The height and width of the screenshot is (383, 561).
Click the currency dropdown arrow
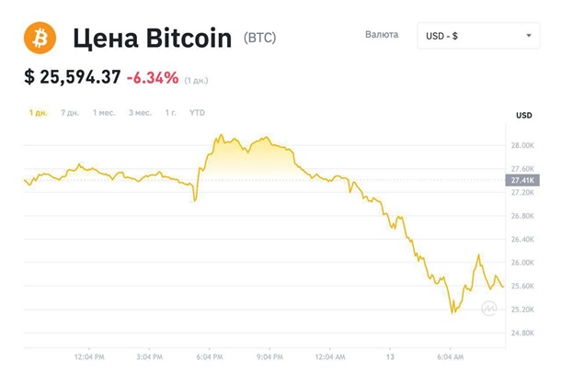click(529, 36)
